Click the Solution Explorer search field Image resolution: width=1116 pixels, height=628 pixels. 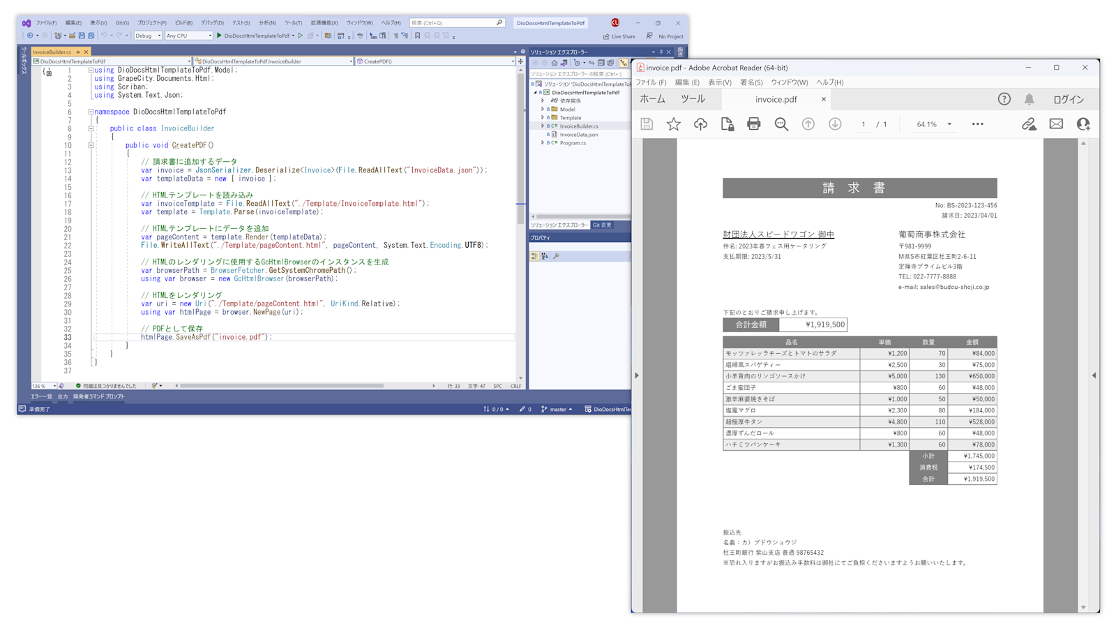[579, 74]
